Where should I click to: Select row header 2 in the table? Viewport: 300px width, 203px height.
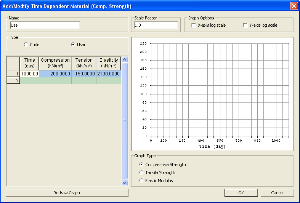[13, 80]
